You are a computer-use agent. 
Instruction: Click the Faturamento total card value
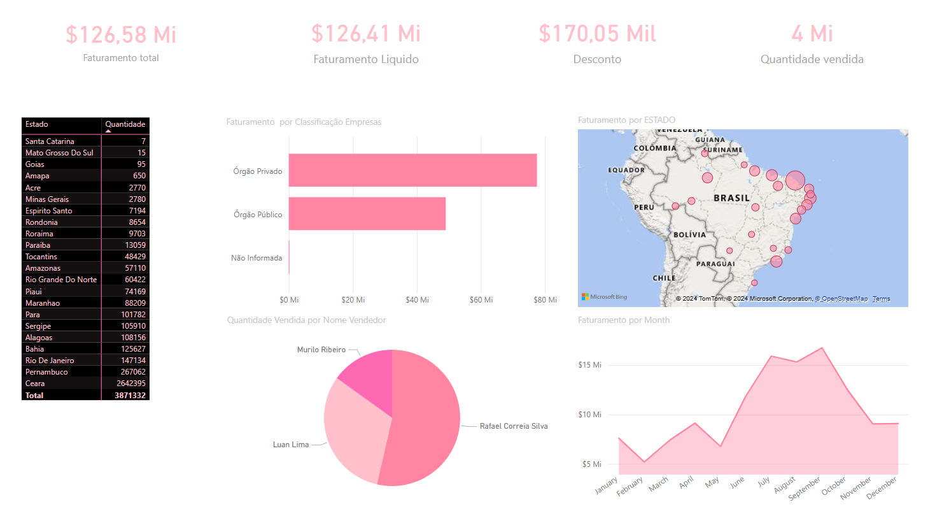[121, 34]
